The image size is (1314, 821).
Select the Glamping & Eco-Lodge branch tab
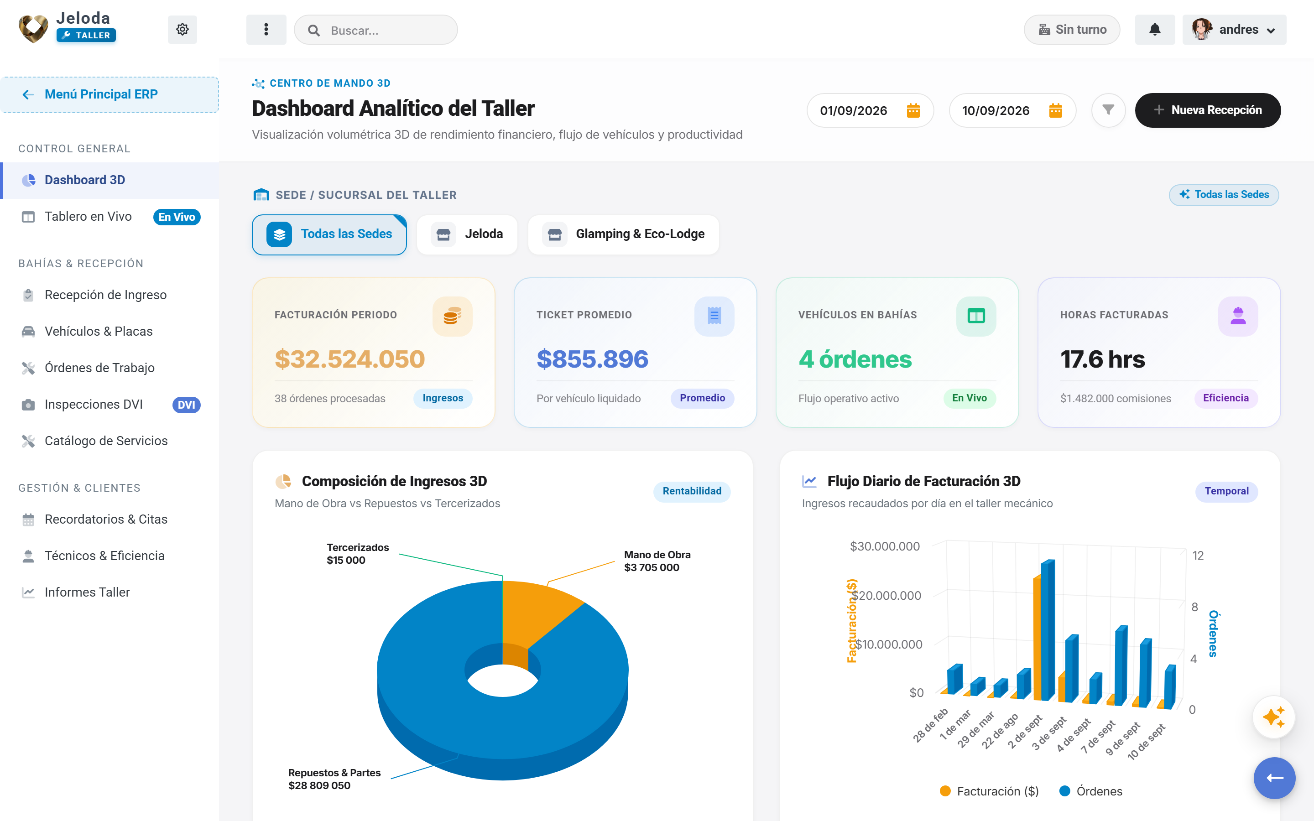623,234
